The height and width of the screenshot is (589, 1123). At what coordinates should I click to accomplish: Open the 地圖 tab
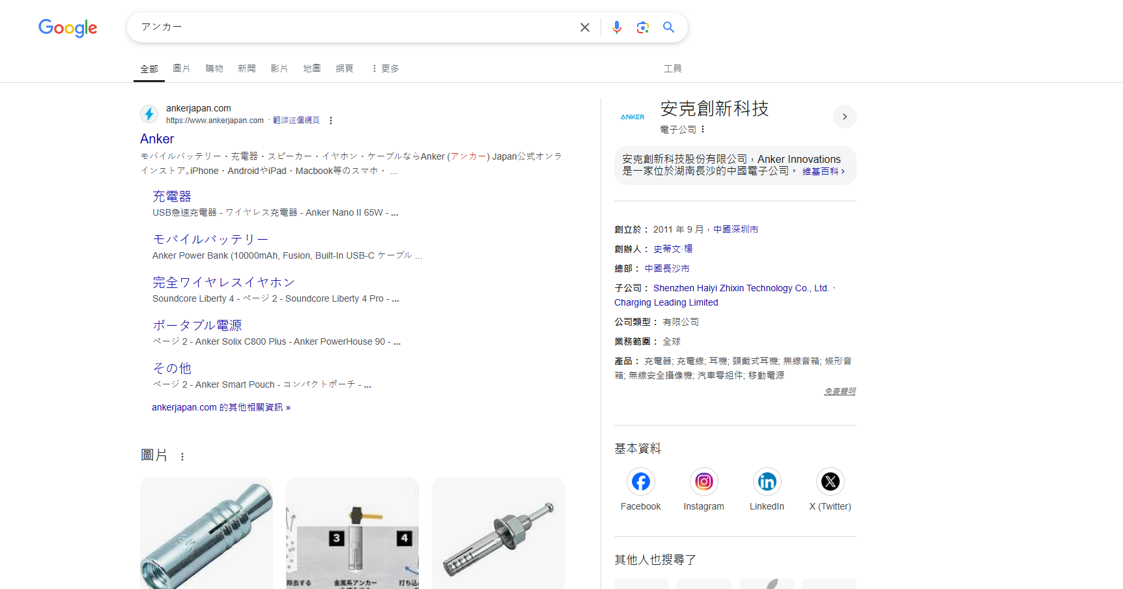click(312, 68)
